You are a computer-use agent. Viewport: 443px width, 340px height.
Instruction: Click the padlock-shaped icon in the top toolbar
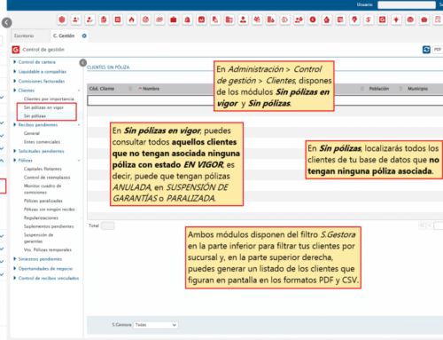tap(187, 20)
